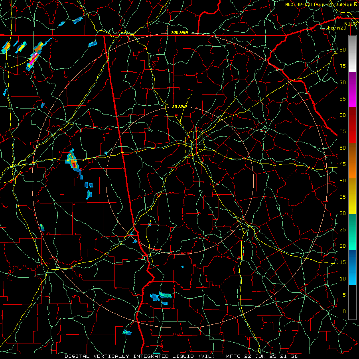Pick the red band of the color scale

coord(352,125)
